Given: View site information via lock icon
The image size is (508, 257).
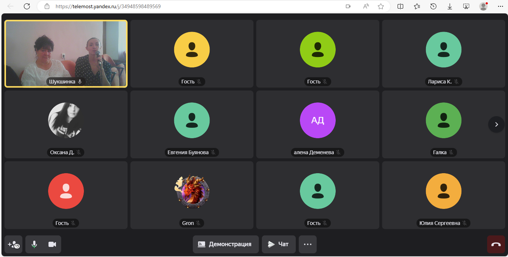Looking at the screenshot, I should 47,6.
